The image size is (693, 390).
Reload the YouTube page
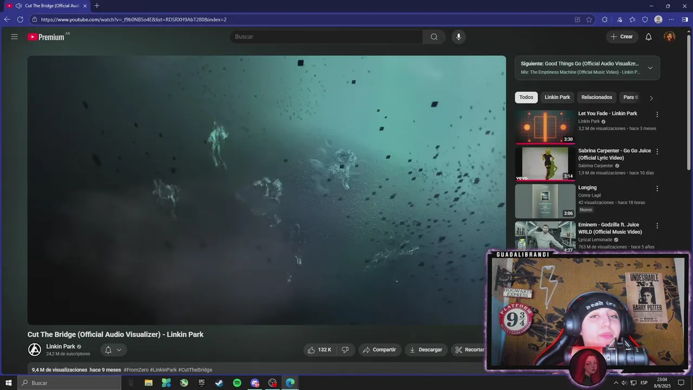(x=21, y=19)
